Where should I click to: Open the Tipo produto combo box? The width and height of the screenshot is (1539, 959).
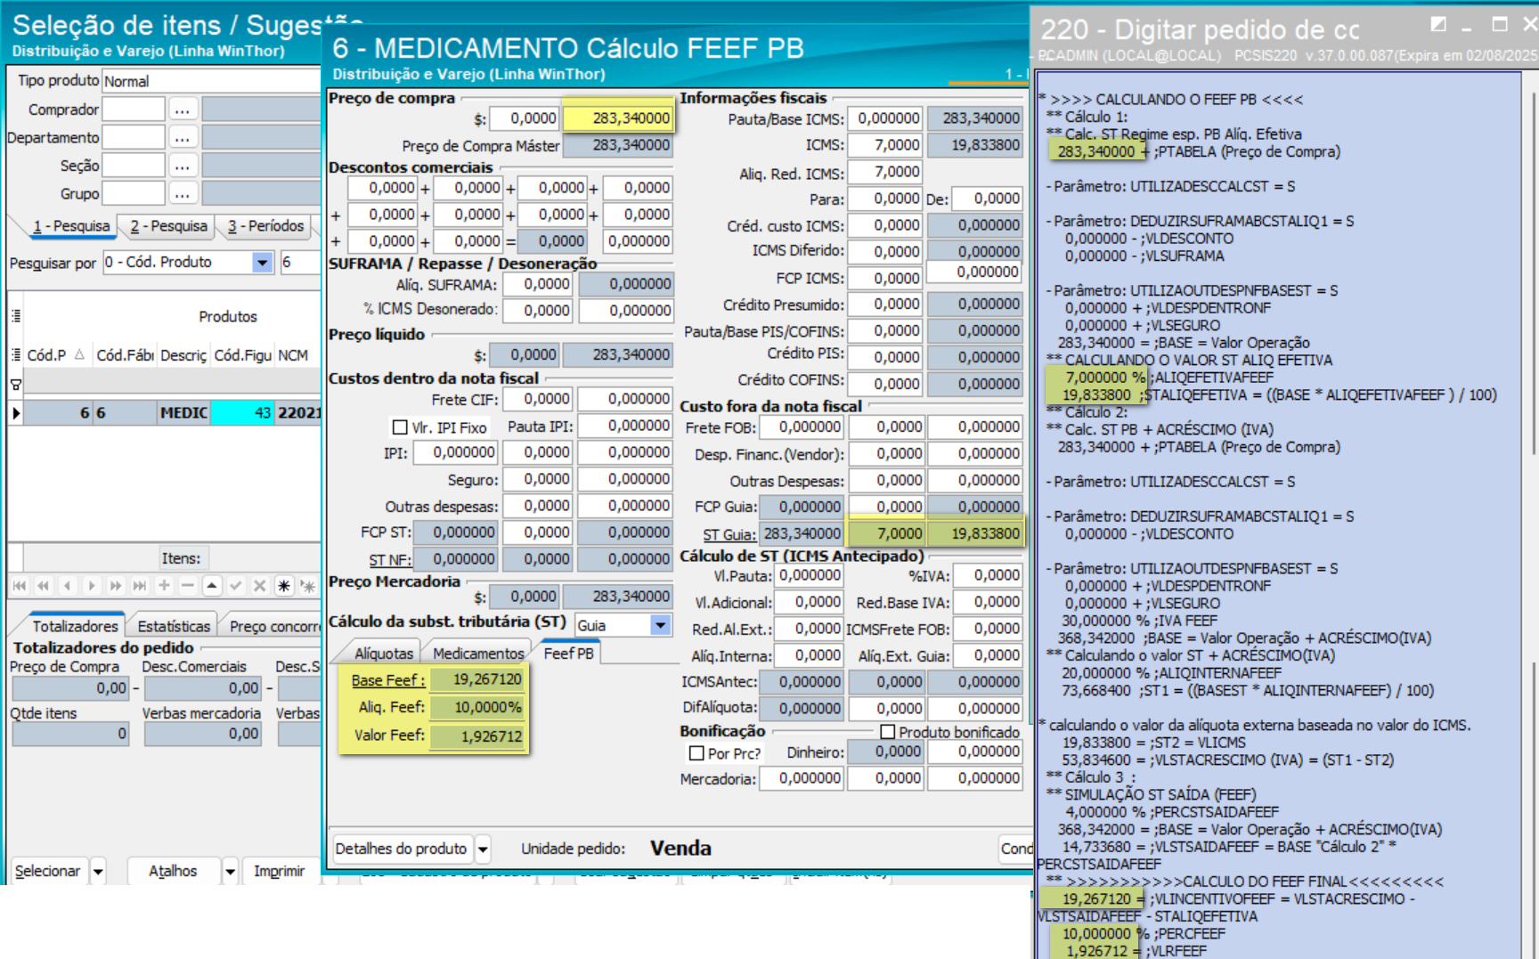click(211, 81)
